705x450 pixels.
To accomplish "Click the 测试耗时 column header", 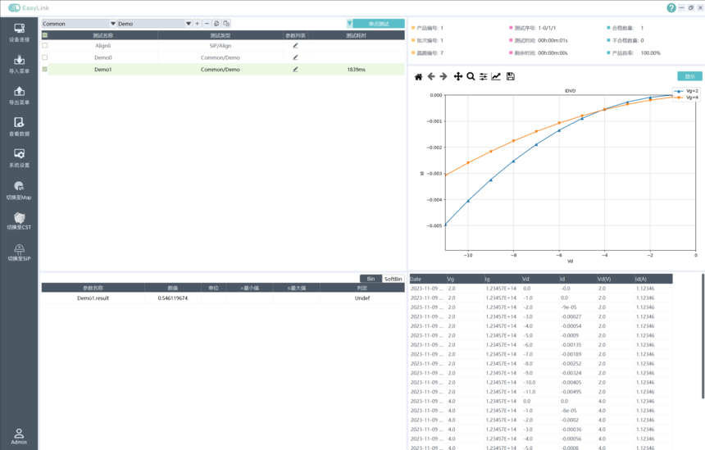I will [x=356, y=35].
